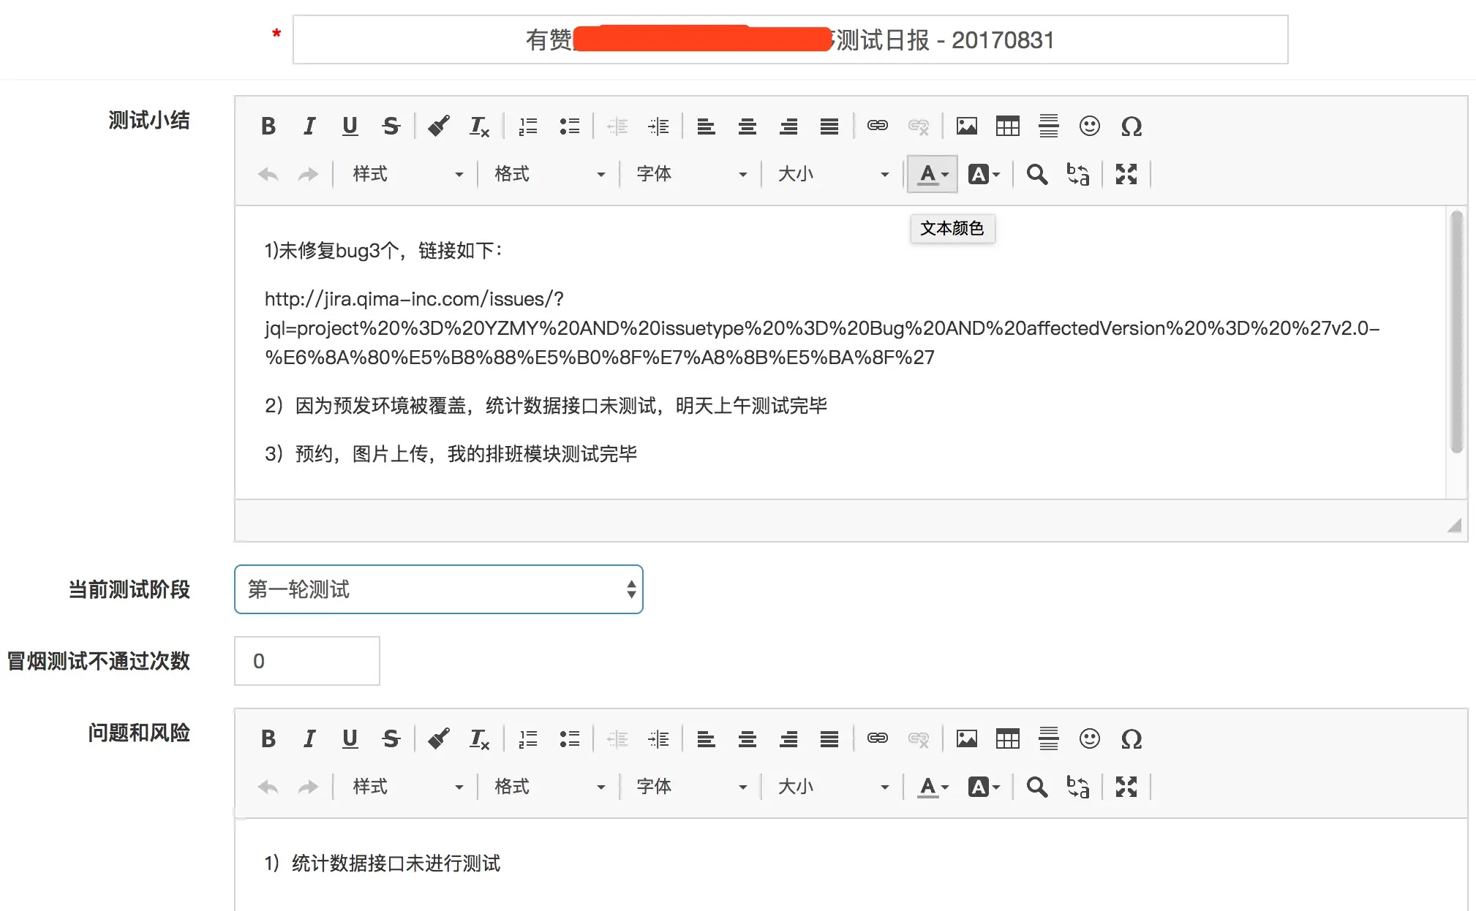
Task: Click the remove format icon in the bottom editor
Action: pyautogui.click(x=479, y=739)
